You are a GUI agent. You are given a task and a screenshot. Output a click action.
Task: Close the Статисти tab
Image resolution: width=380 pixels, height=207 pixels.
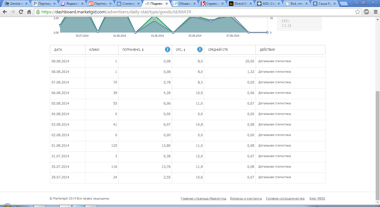point(138,4)
